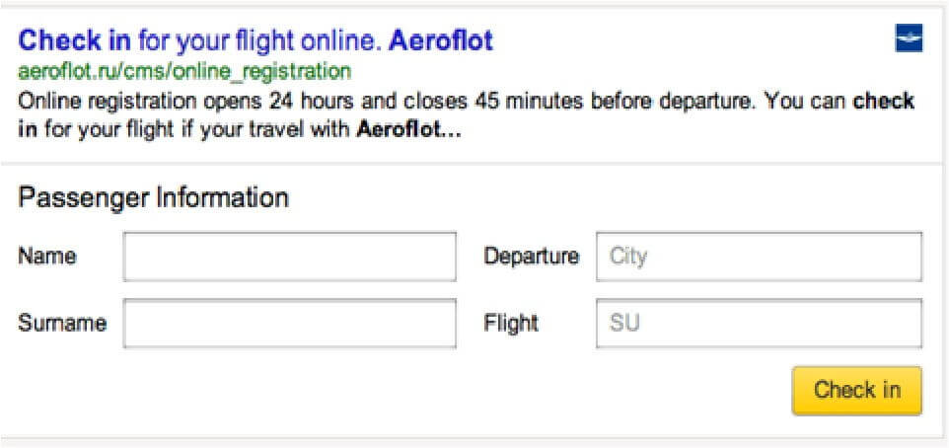Click the yellow Check in button

click(x=857, y=390)
